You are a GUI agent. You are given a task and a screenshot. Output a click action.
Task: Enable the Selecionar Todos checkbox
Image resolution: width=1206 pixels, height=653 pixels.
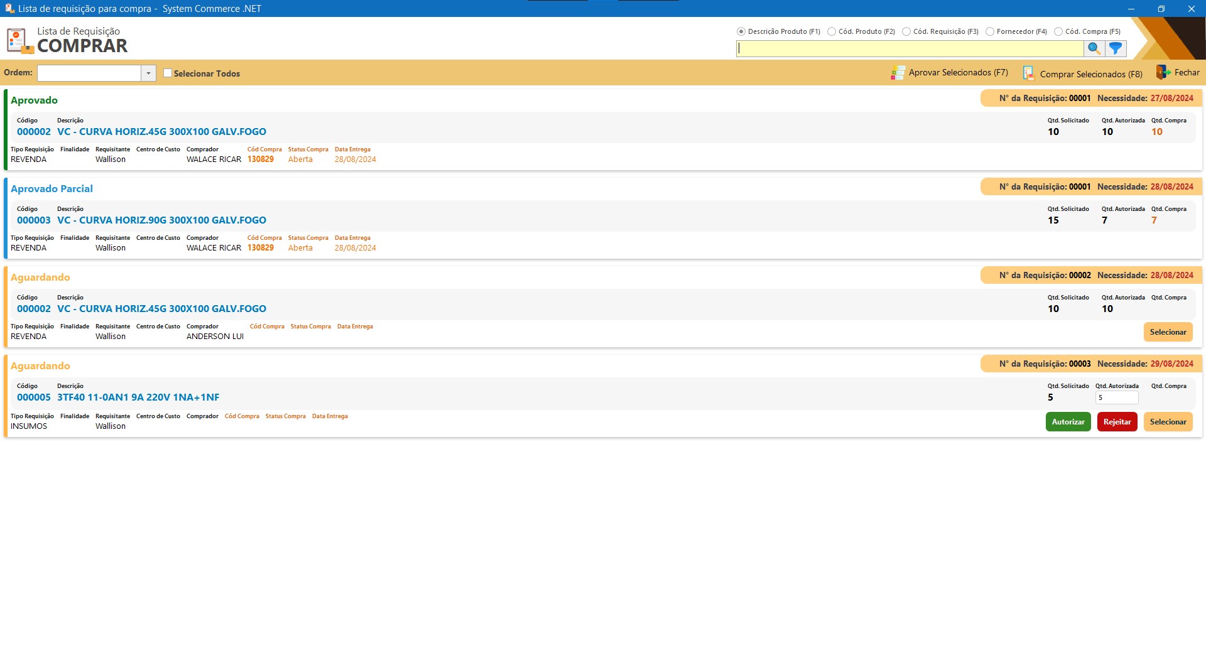pos(168,73)
